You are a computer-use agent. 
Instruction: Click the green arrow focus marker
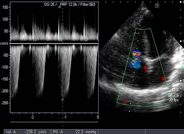pos(183,68)
